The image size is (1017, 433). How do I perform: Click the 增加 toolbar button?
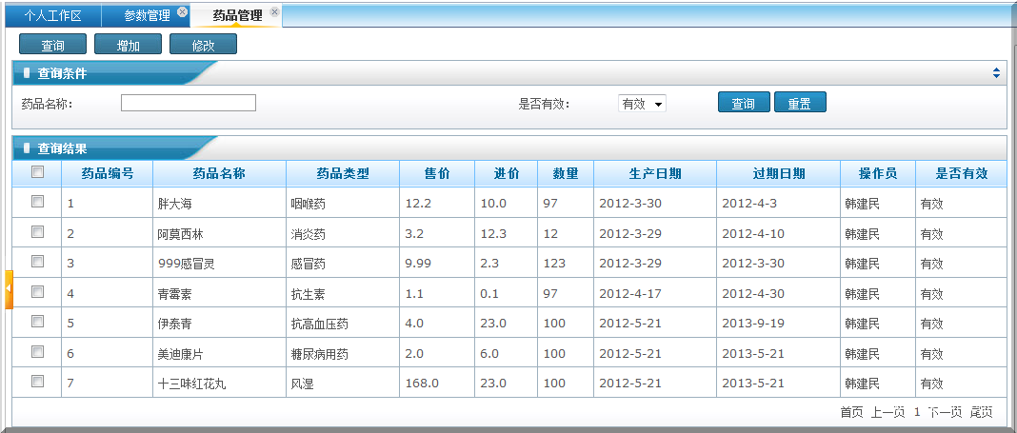129,45
